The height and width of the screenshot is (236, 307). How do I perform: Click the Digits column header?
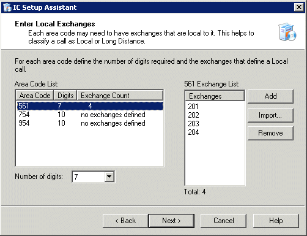coord(65,96)
